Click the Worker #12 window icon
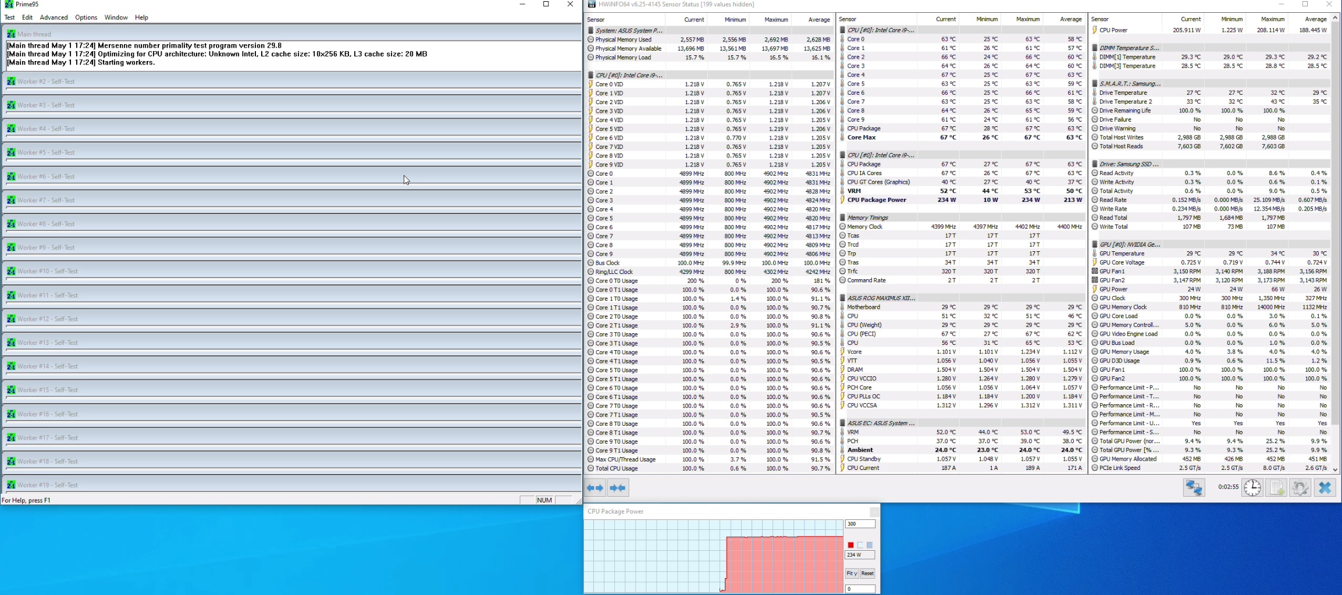This screenshot has width=1342, height=595. click(x=11, y=319)
